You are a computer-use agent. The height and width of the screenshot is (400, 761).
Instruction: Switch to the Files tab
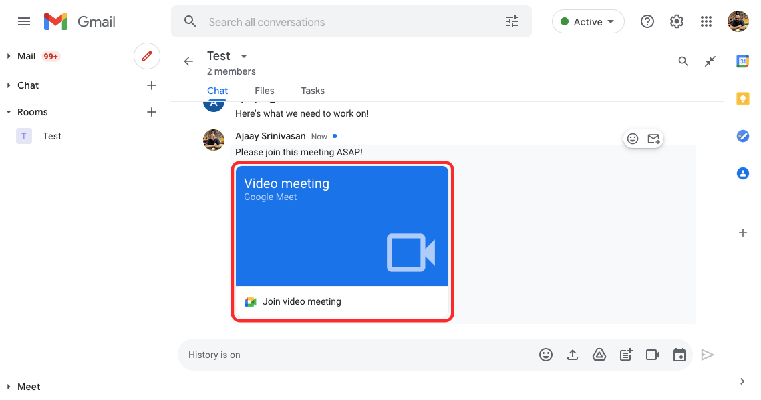coord(264,91)
